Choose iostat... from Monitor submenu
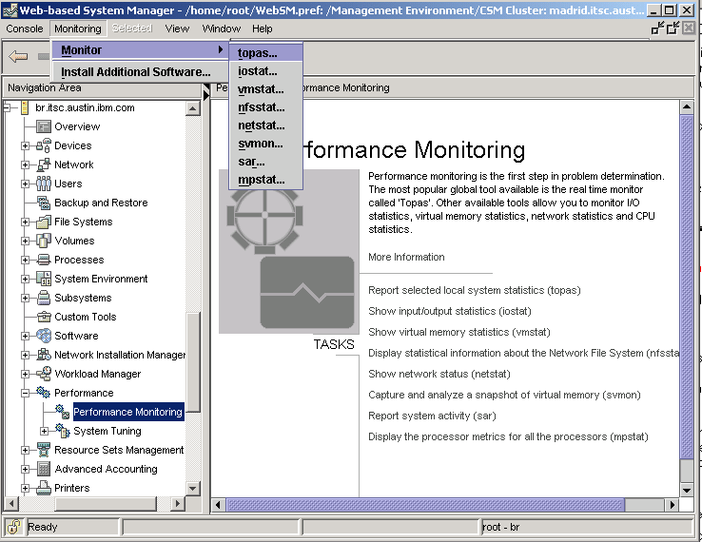702x542 pixels. [x=266, y=71]
